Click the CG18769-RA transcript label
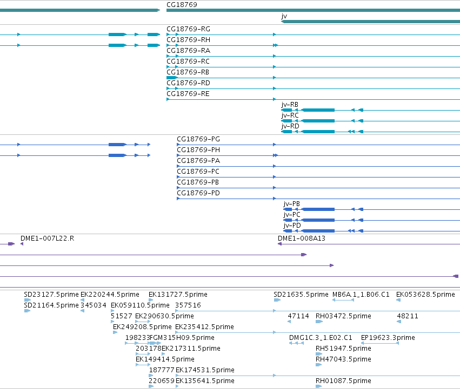Viewport: 460px width, 389px height. pyautogui.click(x=188, y=51)
